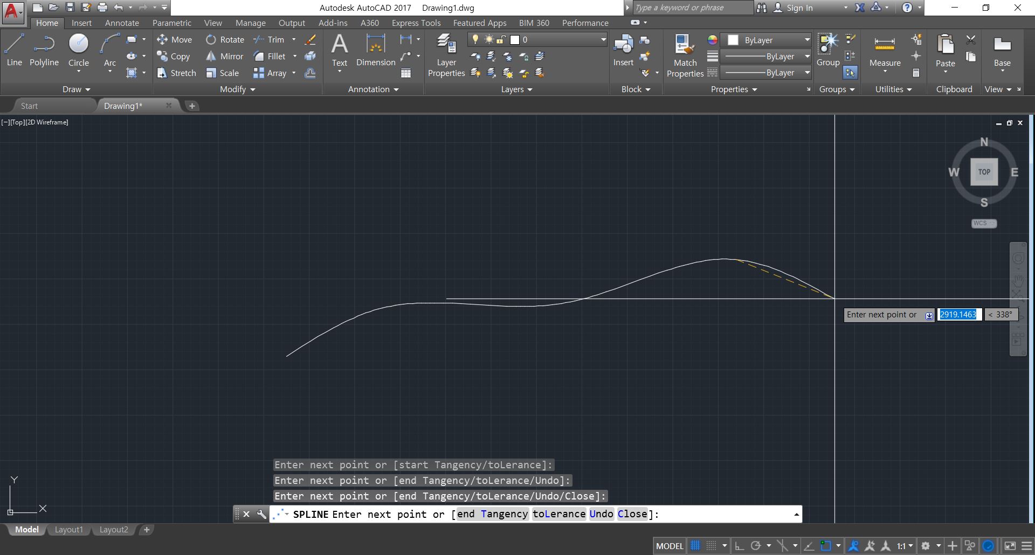Click the Move tool

click(174, 39)
